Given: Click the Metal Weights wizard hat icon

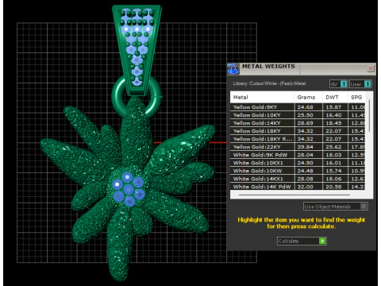Looking at the screenshot, I should point(233,69).
